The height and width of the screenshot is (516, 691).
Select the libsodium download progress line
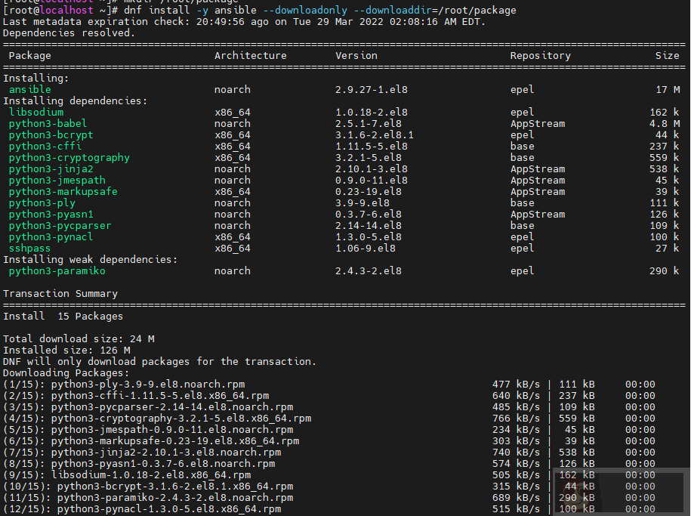pos(128,474)
